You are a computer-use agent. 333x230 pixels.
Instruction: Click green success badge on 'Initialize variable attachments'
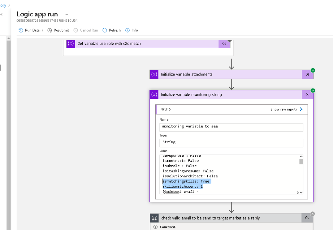(313, 70)
